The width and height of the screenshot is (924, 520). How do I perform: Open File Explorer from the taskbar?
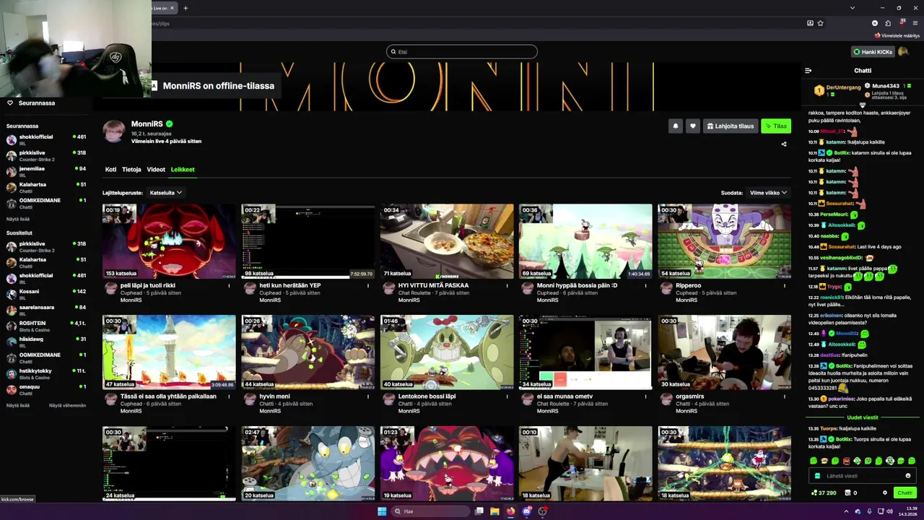494,511
